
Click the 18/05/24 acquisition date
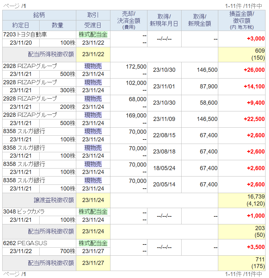click(164, 168)
